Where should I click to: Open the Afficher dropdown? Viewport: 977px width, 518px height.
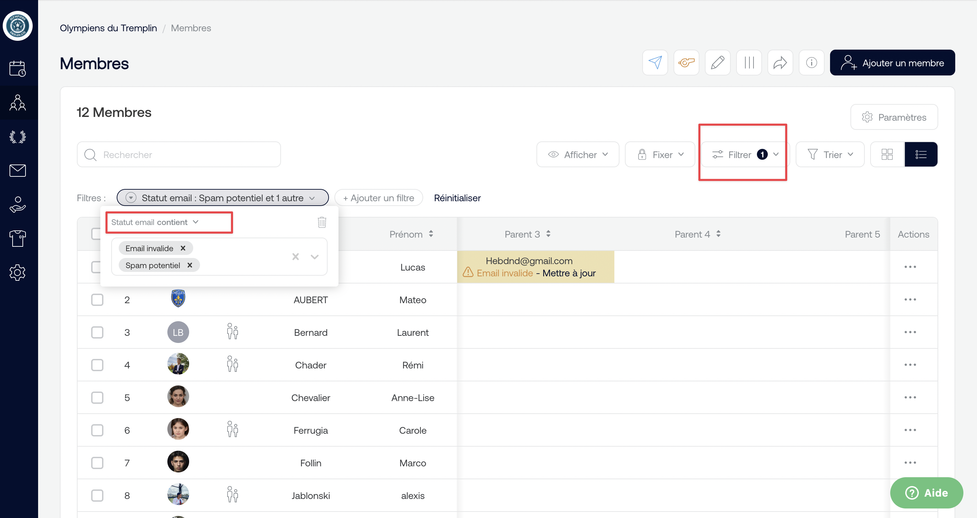click(578, 154)
